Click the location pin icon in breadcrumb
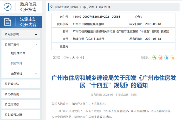This screenshot has width=182, height=120. [51, 7]
